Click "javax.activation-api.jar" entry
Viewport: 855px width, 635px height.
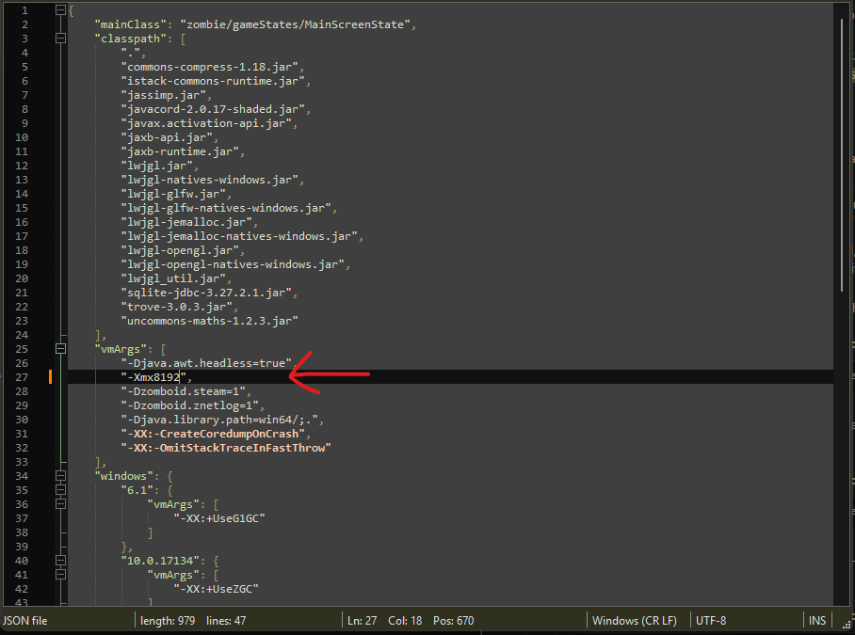point(206,123)
